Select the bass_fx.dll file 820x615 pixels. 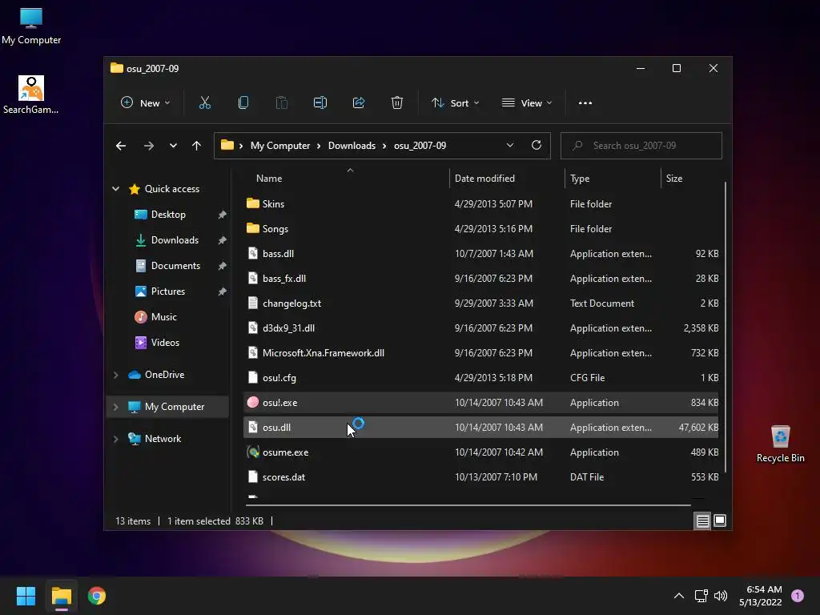pos(481,278)
